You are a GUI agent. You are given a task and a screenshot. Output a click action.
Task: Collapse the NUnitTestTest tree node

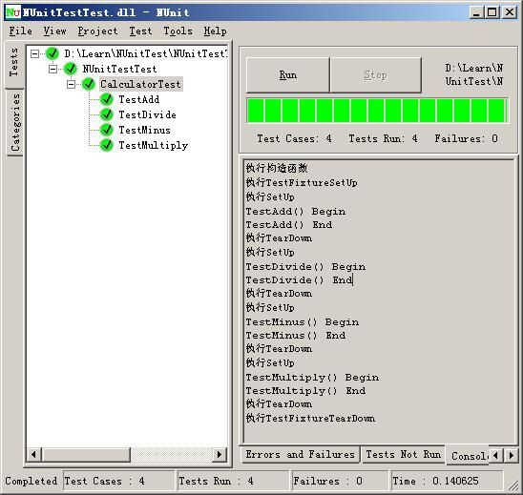52,69
